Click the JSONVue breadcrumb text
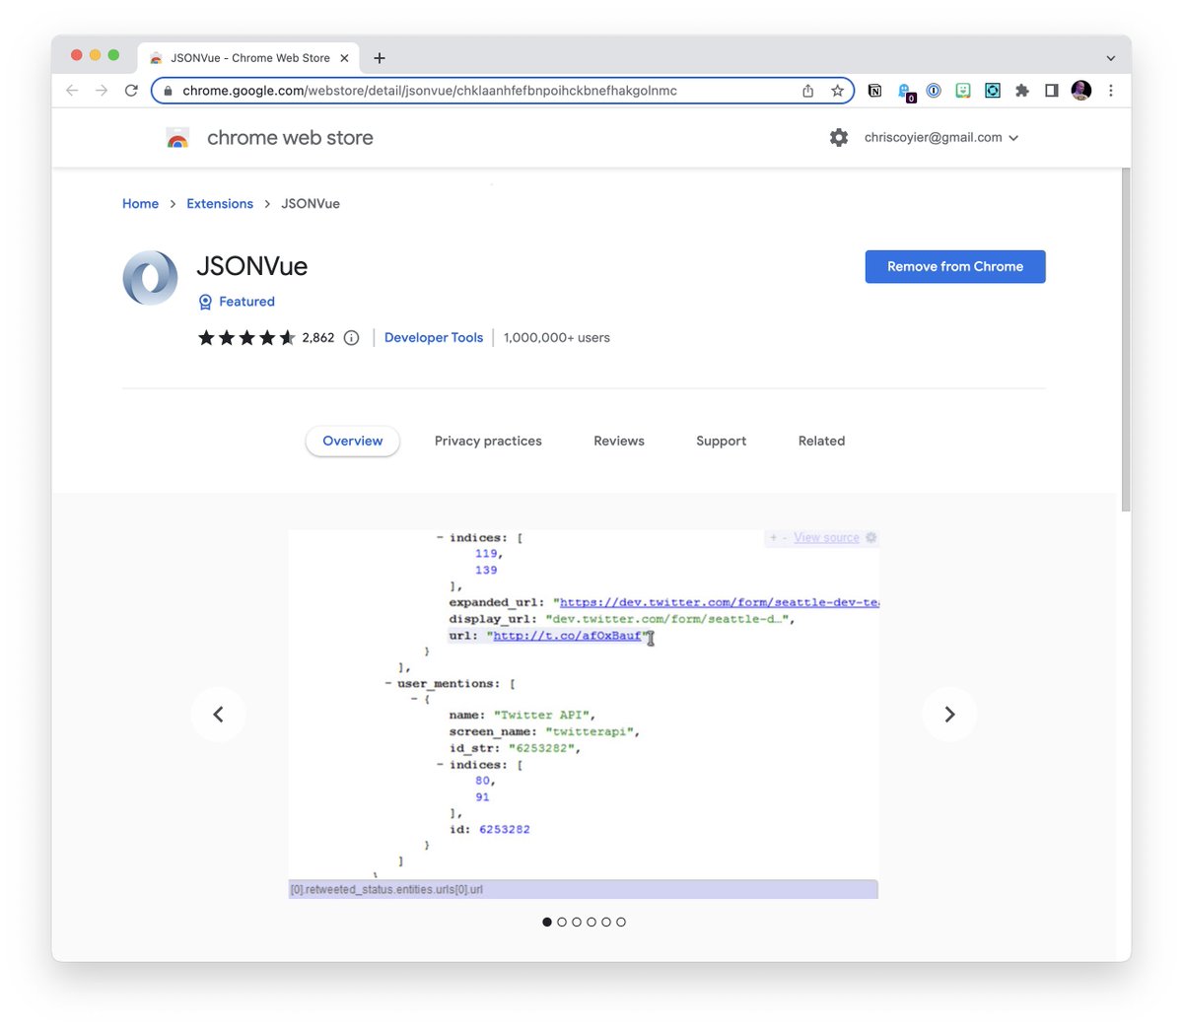Image resolution: width=1183 pixels, height=1030 pixels. click(x=311, y=204)
